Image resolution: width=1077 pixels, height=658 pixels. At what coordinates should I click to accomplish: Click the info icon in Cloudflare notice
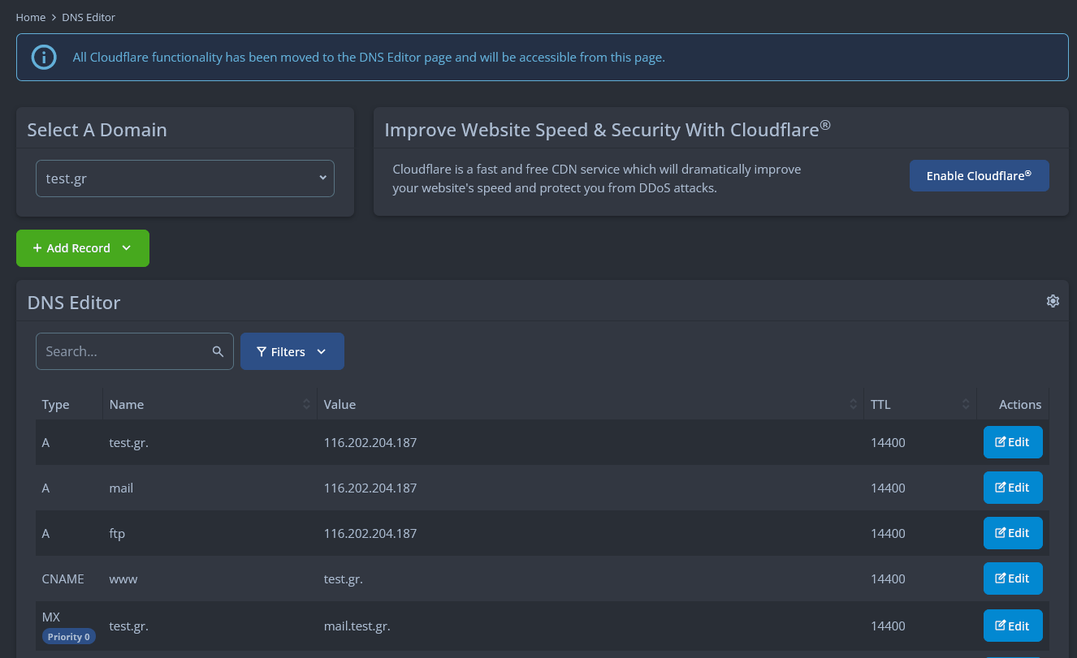44,57
